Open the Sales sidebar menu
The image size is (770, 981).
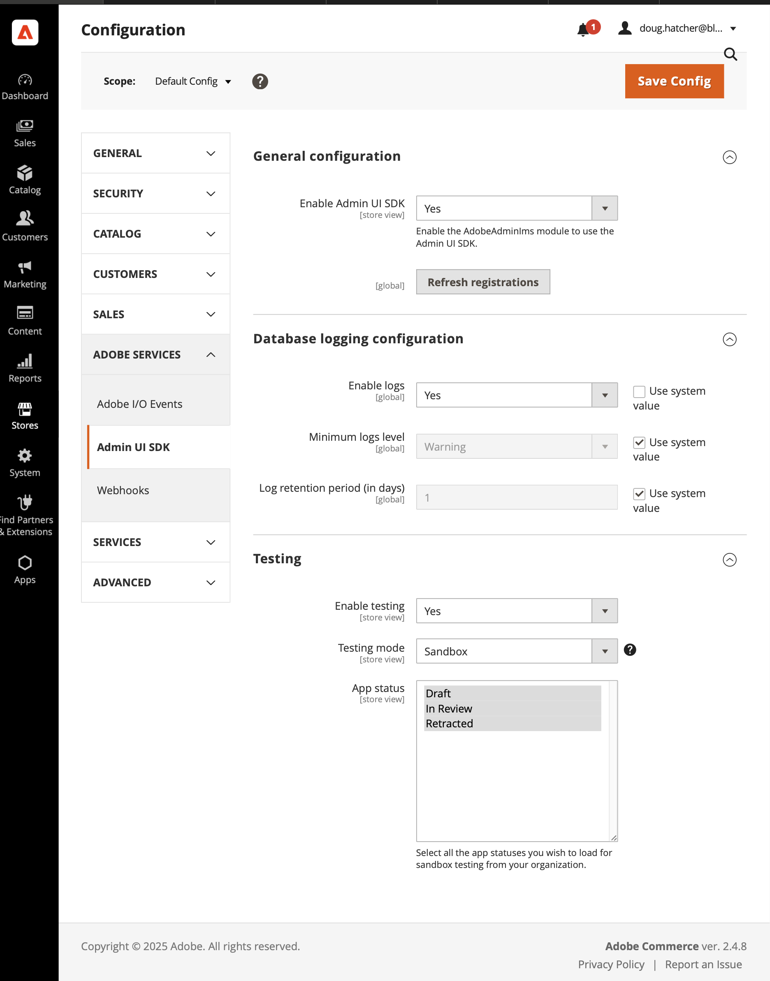click(x=25, y=134)
